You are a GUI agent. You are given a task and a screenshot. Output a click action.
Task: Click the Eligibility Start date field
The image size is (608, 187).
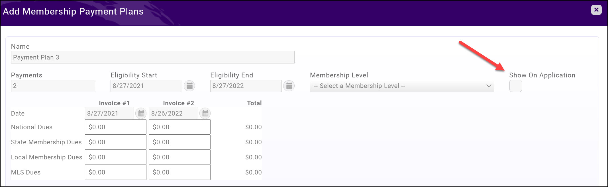click(x=146, y=86)
